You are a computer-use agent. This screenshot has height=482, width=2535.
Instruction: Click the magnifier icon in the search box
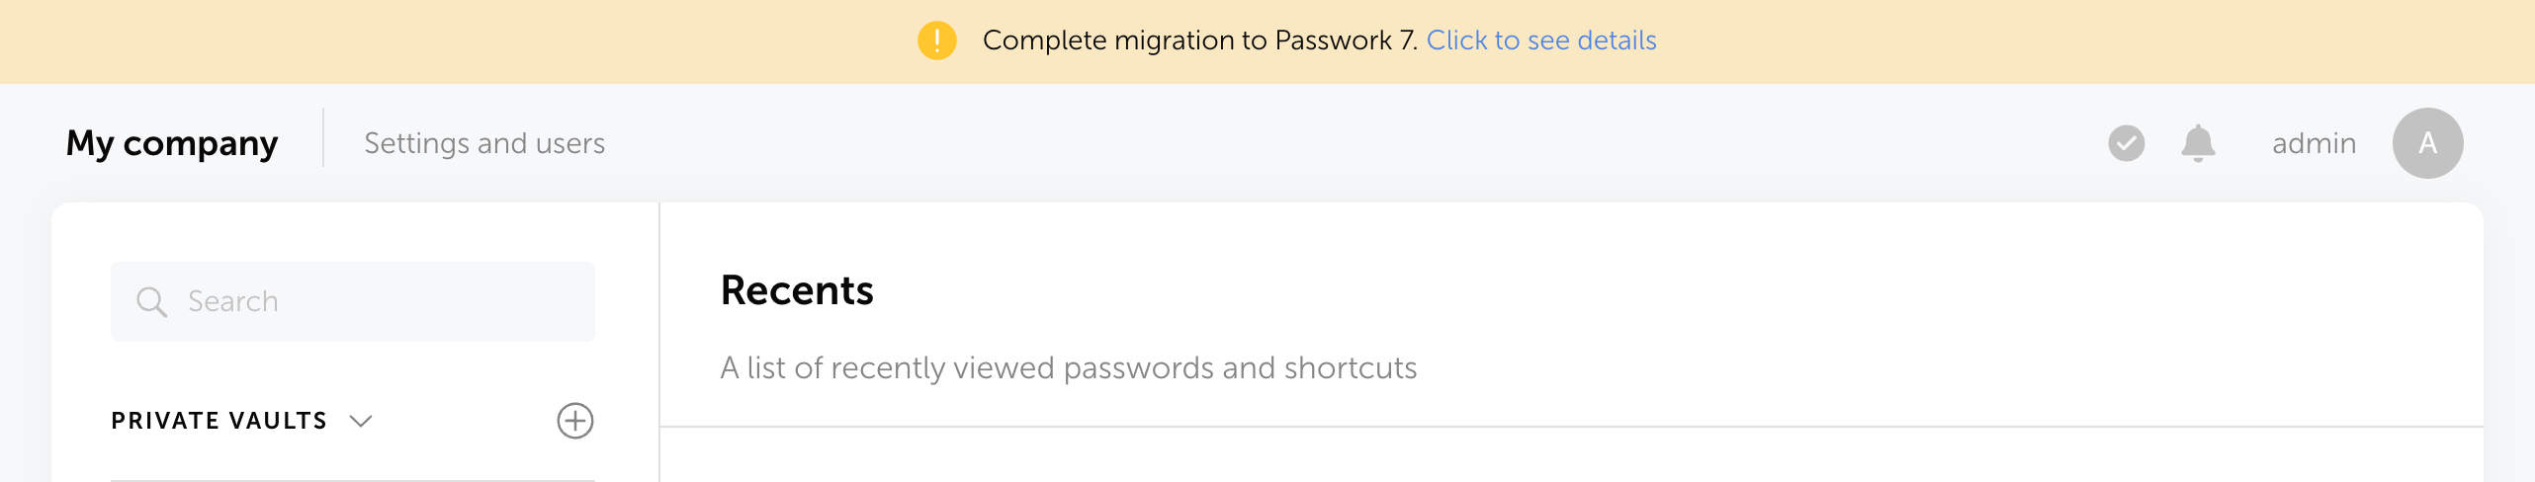pyautogui.click(x=151, y=301)
